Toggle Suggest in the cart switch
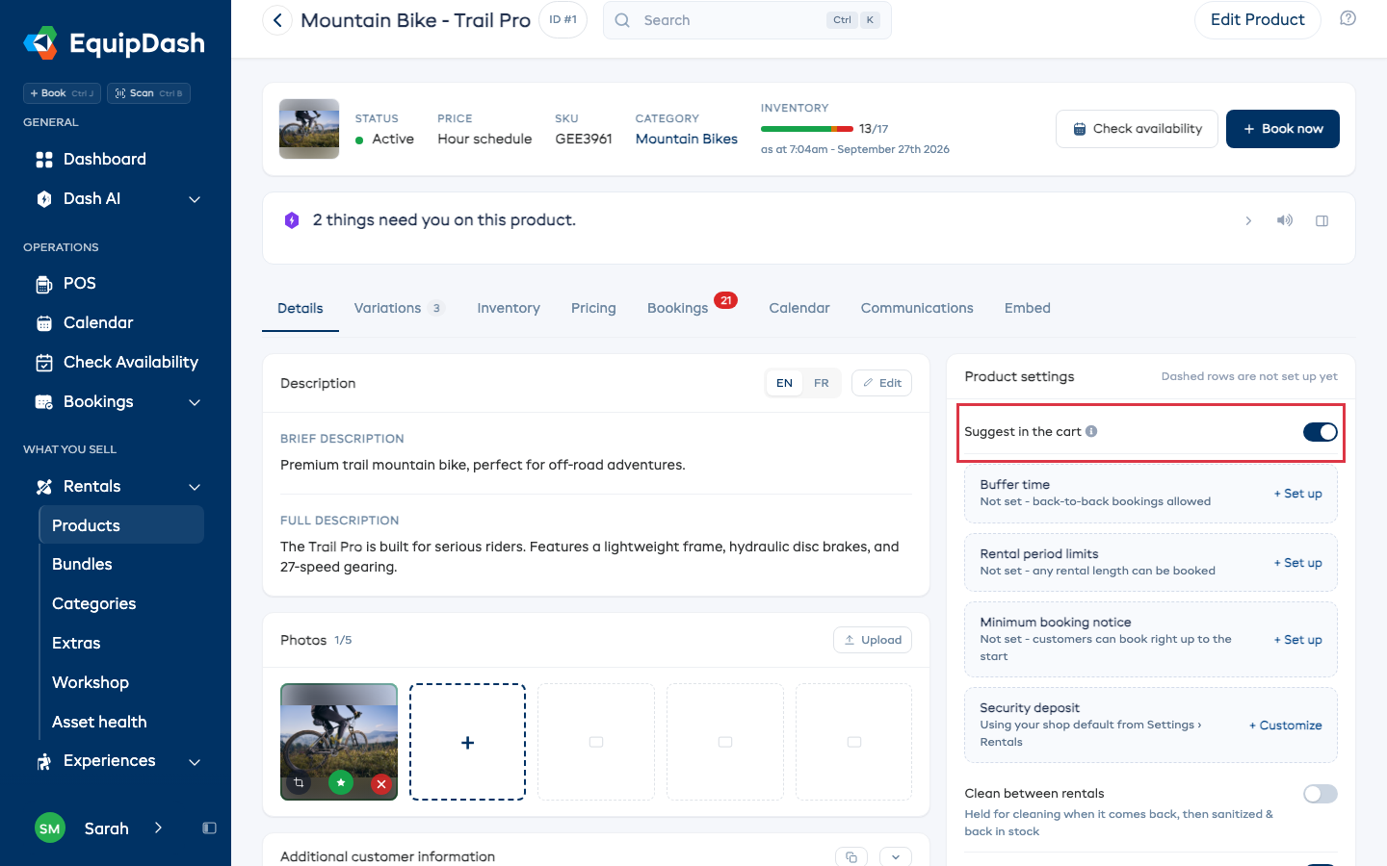Image resolution: width=1387 pixels, height=866 pixels. 1320,432
